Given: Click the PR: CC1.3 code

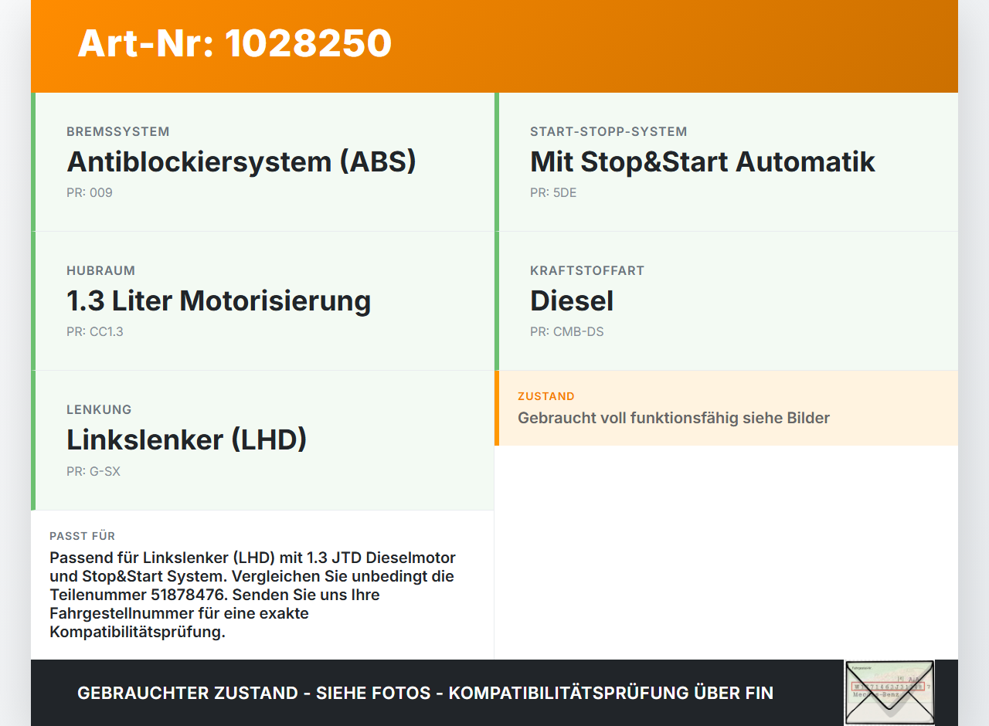Looking at the screenshot, I should [95, 332].
